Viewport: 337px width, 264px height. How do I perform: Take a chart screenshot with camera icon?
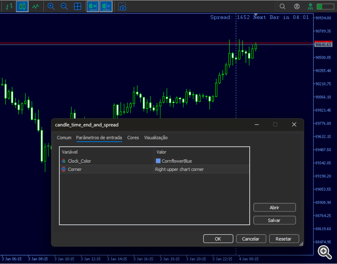coord(122,7)
